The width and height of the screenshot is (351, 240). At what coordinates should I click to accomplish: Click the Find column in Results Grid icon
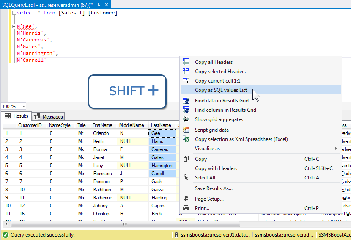pyautogui.click(x=186, y=110)
